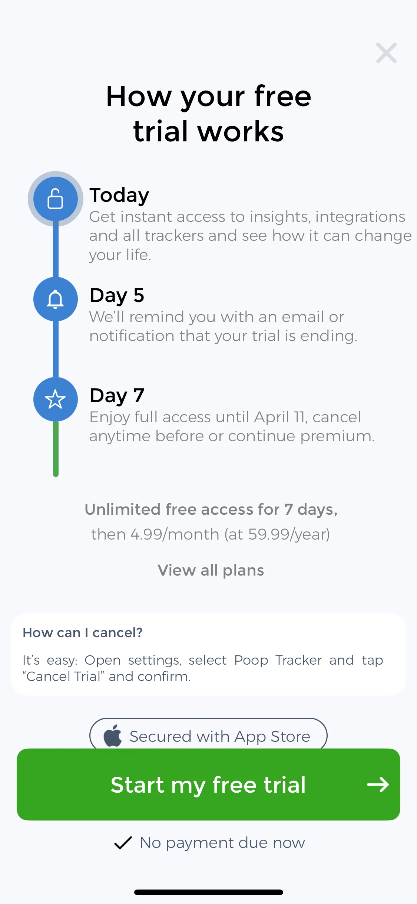The image size is (417, 904).
Task: Tap the How can I cancel? card
Action: click(208, 654)
